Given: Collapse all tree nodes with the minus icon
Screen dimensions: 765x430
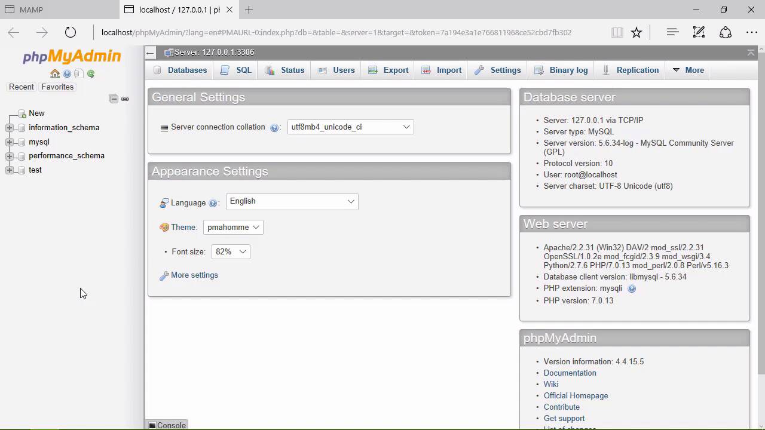Looking at the screenshot, I should [x=114, y=99].
